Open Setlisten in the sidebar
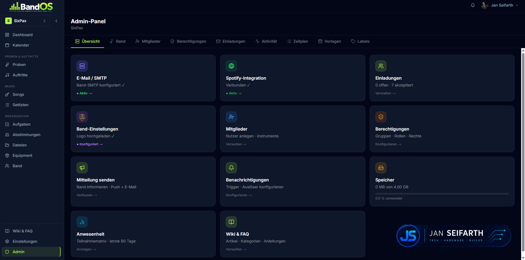Screen dimensions: 525x260 point(31,105)
